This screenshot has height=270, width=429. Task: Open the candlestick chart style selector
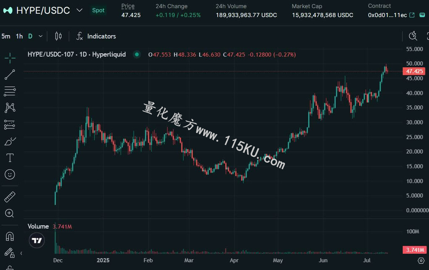(x=58, y=36)
